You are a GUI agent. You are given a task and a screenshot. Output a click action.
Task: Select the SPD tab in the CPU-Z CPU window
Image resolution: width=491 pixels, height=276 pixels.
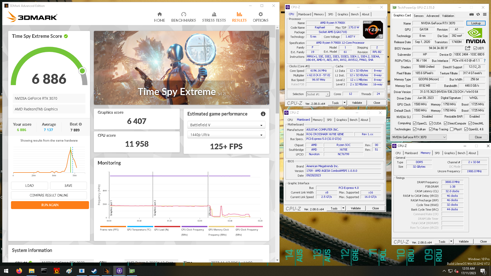(x=331, y=14)
